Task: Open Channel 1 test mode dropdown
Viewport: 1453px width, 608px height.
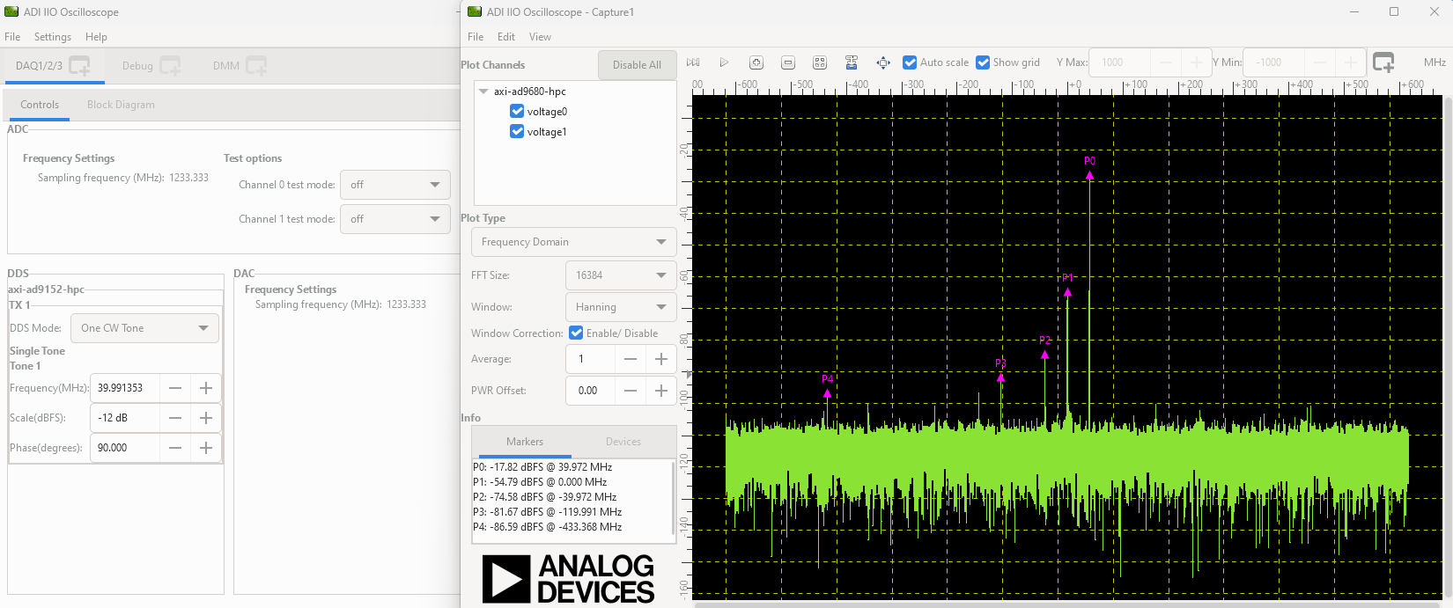Action: (395, 219)
